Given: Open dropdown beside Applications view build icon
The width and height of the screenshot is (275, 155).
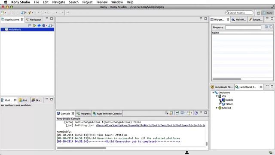Looking at the screenshot, I should (x=53, y=26).
